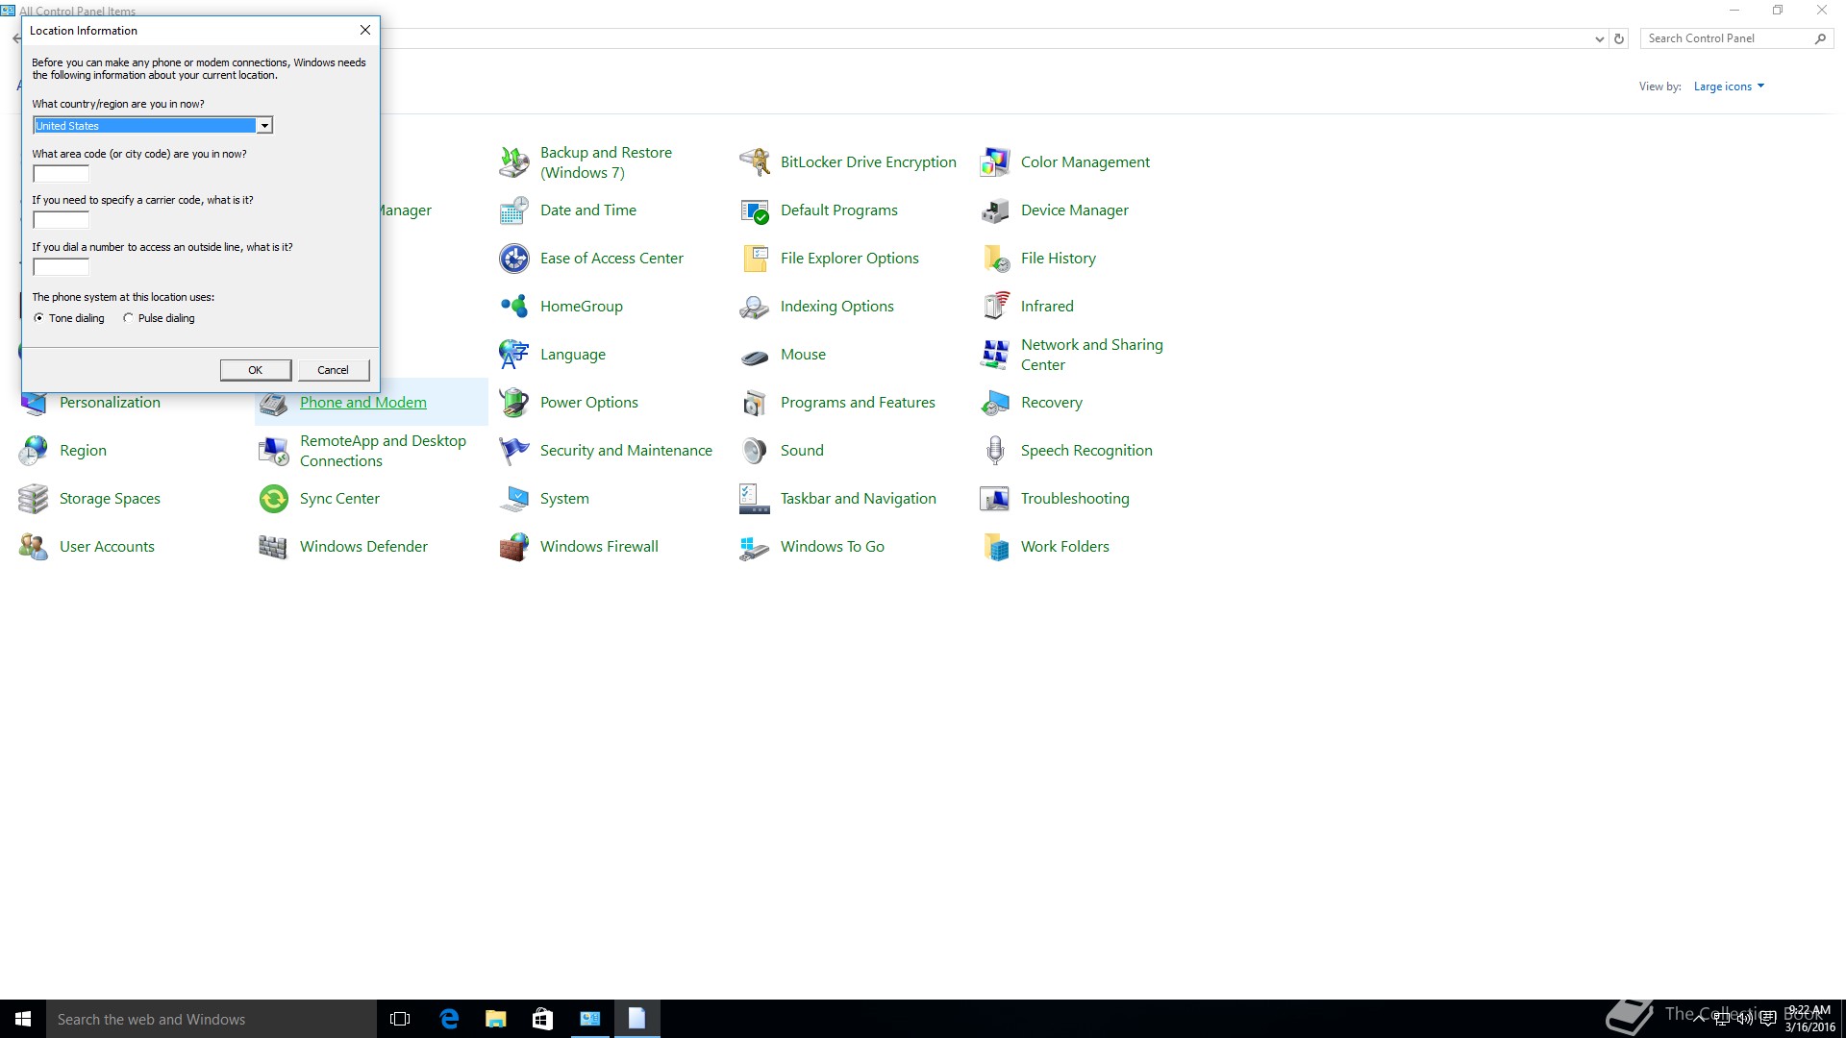This screenshot has height=1038, width=1846.
Task: Click the carrier code input field
Action: pos(61,220)
